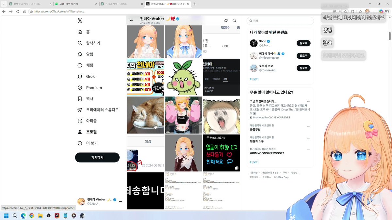Viewport: 392px width, 220px height.
Task: Open 3bon profile avatar
Action: 254,43
